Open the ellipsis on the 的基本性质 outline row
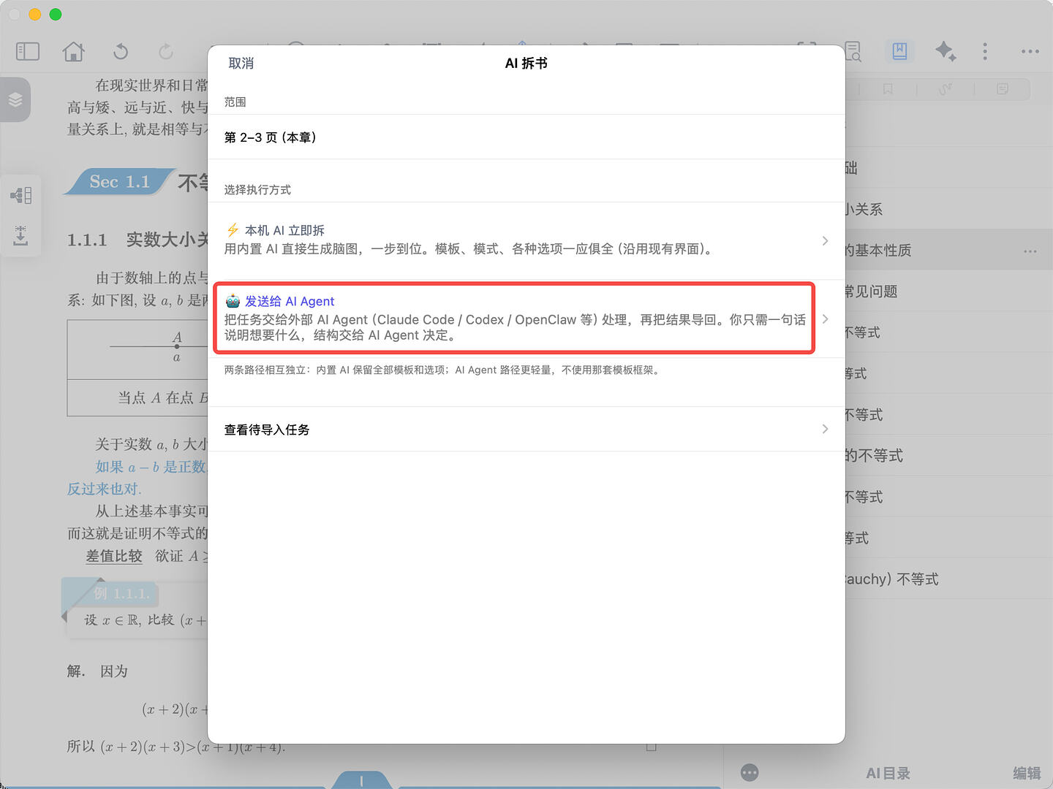The width and height of the screenshot is (1053, 789). coord(1030,251)
